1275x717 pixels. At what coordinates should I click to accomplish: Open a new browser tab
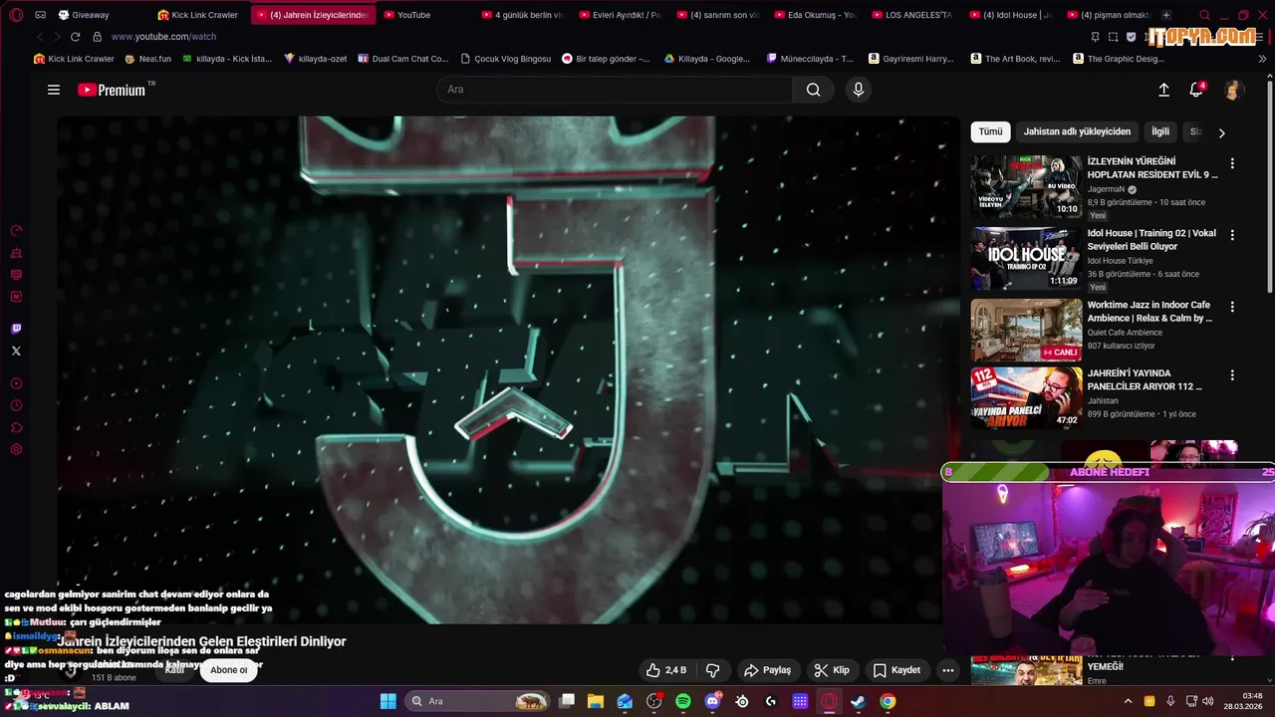[1166, 15]
